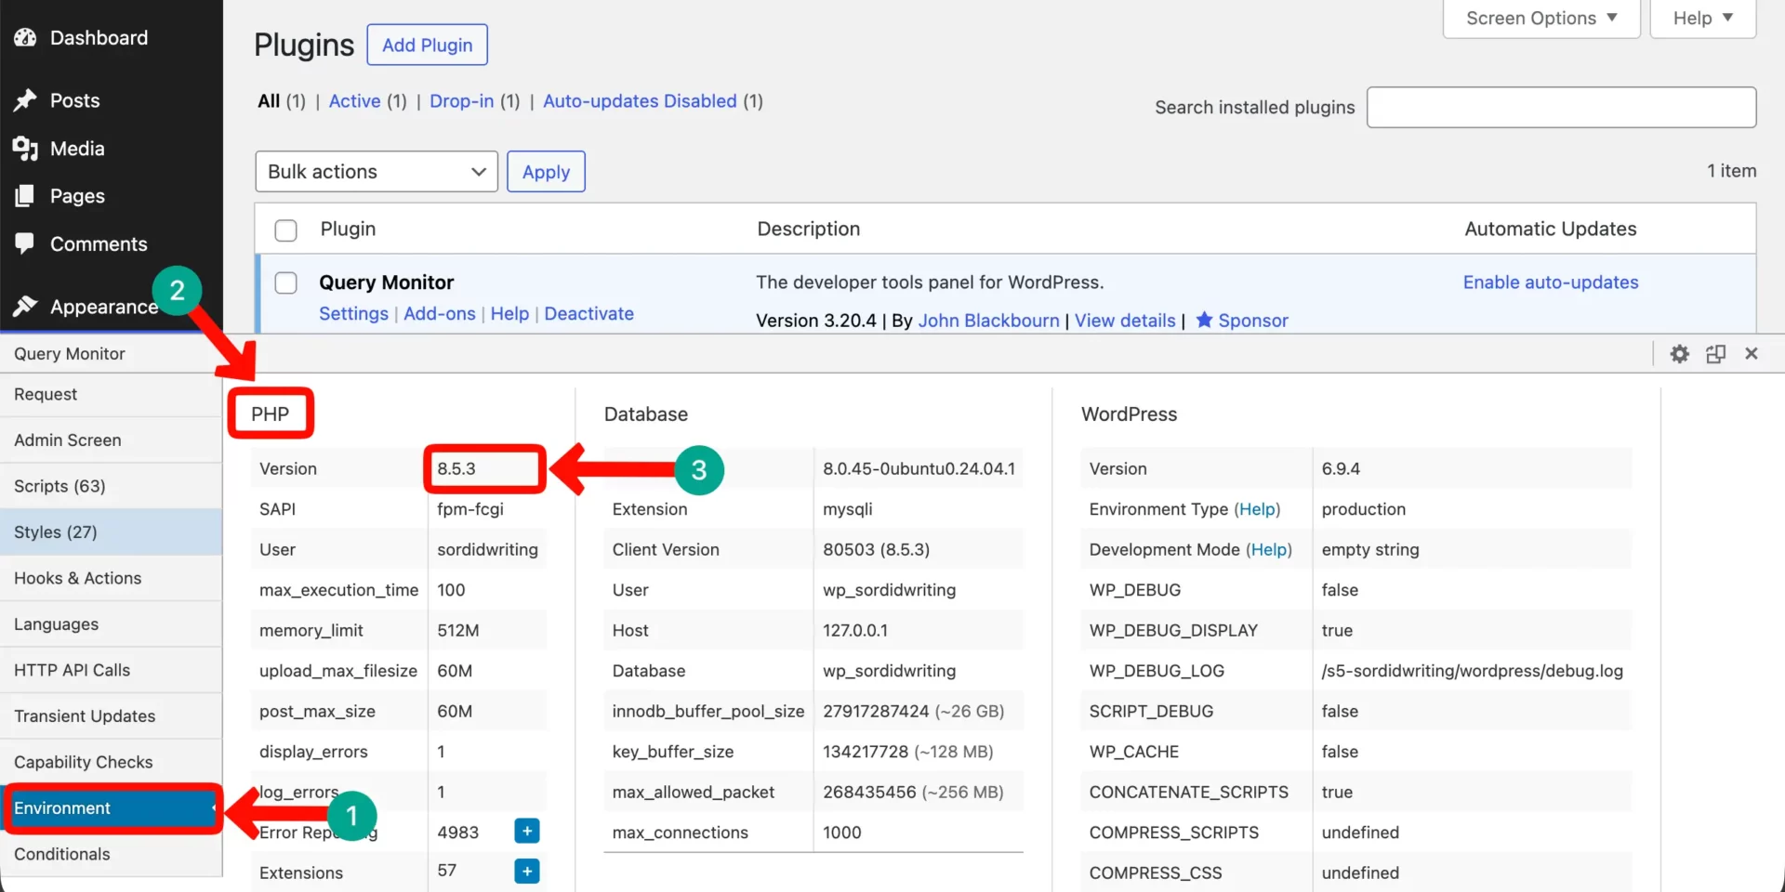Open Query Monitor panel settings gear
1785x892 pixels.
pos(1679,353)
